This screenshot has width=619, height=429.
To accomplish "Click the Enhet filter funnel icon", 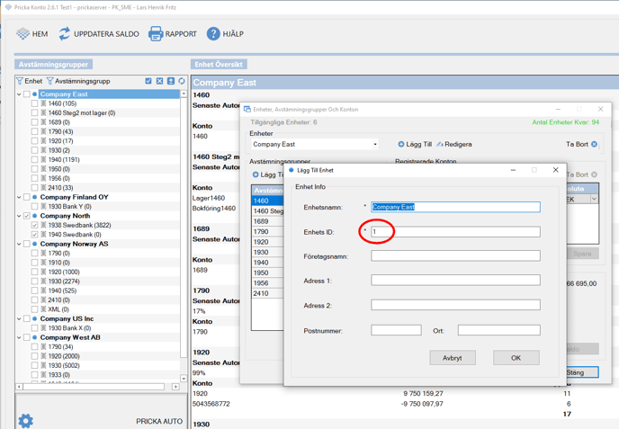I will [20, 81].
